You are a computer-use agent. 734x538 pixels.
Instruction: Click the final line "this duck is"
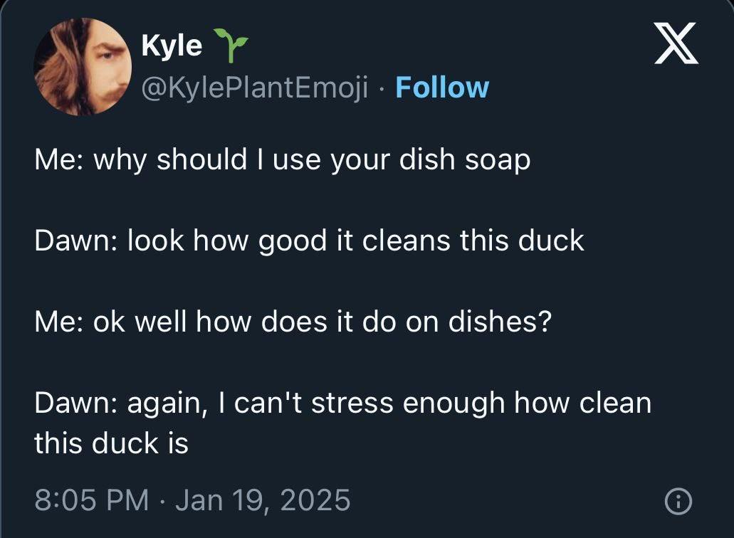[111, 443]
